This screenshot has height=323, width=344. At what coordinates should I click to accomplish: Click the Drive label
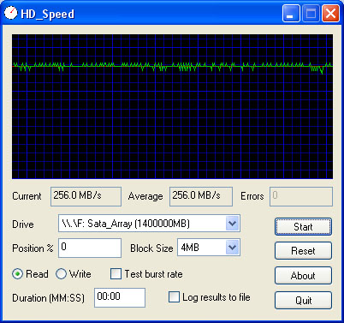[x=23, y=224]
